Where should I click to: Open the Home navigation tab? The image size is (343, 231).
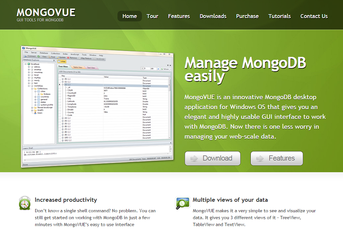(x=129, y=16)
